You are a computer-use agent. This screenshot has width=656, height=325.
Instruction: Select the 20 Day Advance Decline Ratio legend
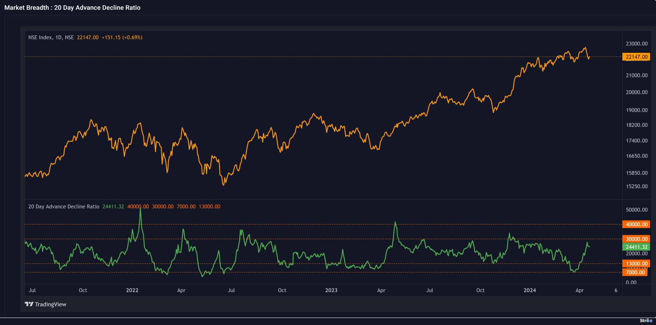[64, 207]
